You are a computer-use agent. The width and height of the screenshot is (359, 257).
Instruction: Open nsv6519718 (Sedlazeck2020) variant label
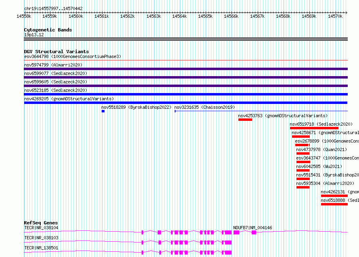pos(321,124)
